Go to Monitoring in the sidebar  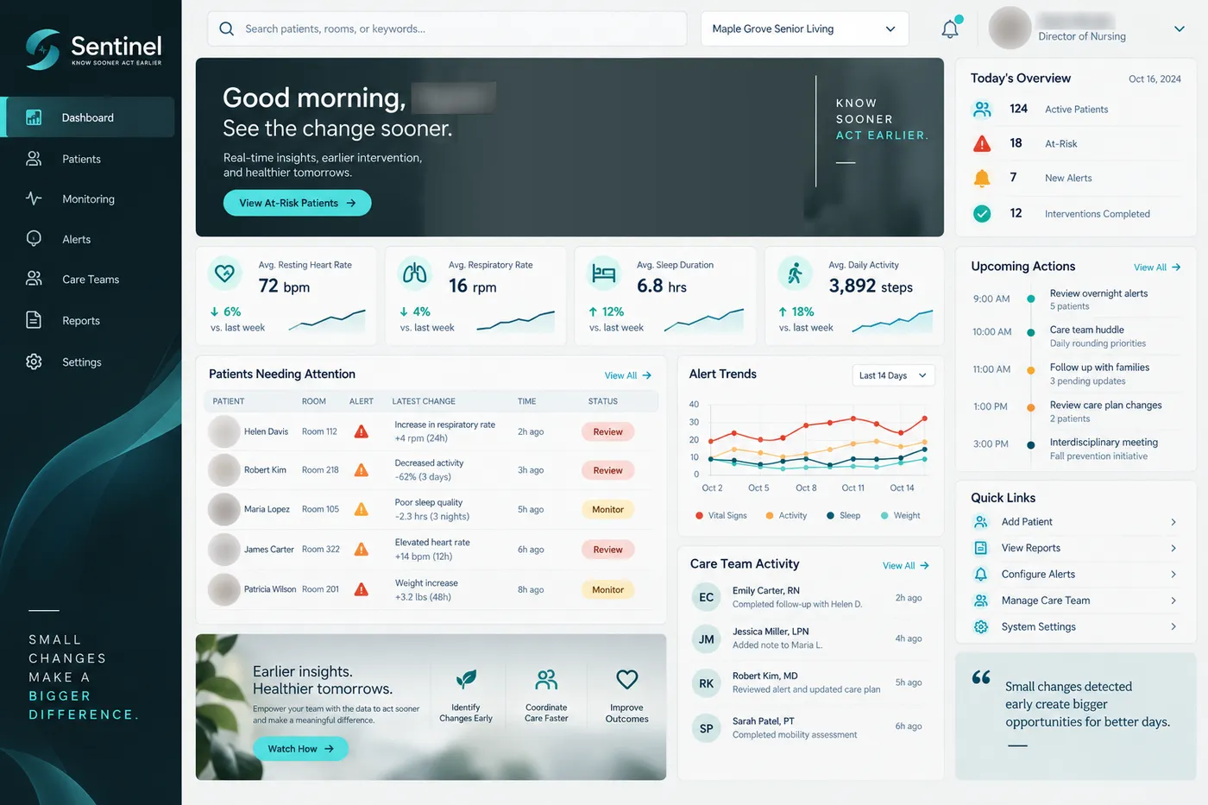pyautogui.click(x=88, y=198)
